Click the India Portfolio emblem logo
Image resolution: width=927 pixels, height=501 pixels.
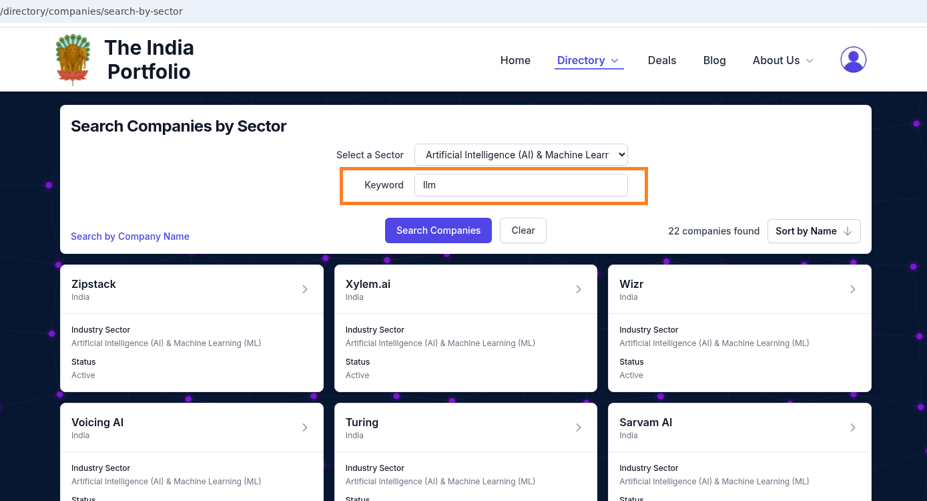[x=73, y=59]
